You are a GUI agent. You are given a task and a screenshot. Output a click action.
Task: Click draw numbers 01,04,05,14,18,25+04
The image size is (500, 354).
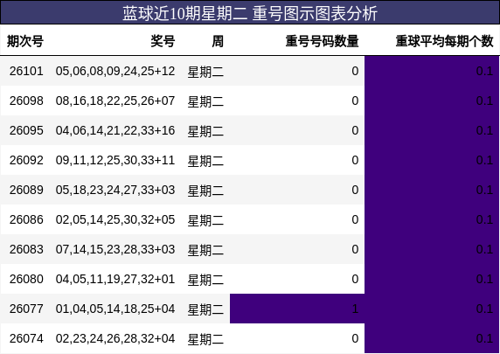coord(115,309)
